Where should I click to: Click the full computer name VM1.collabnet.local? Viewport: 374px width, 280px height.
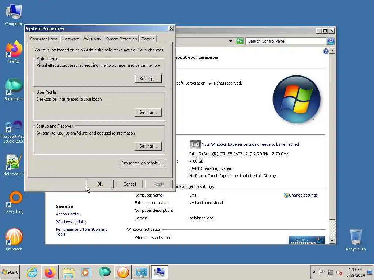(x=206, y=203)
